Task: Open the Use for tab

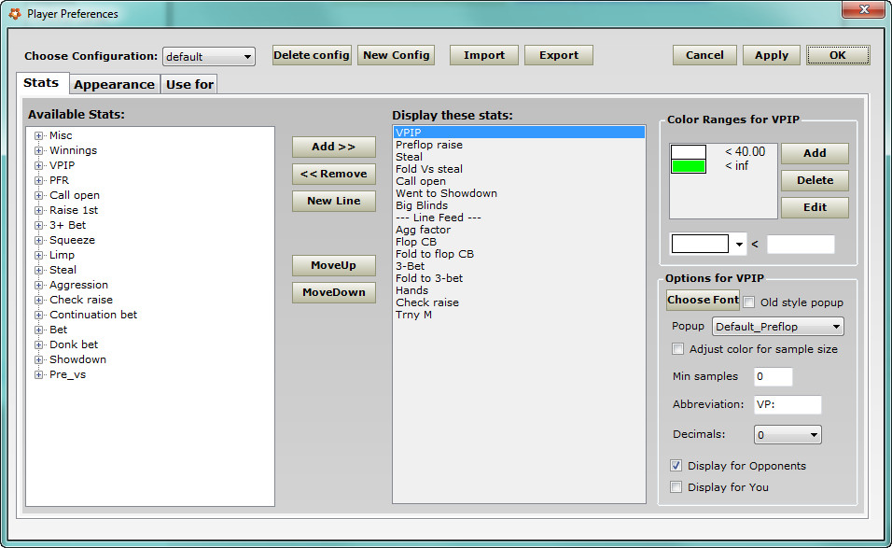Action: tap(189, 84)
